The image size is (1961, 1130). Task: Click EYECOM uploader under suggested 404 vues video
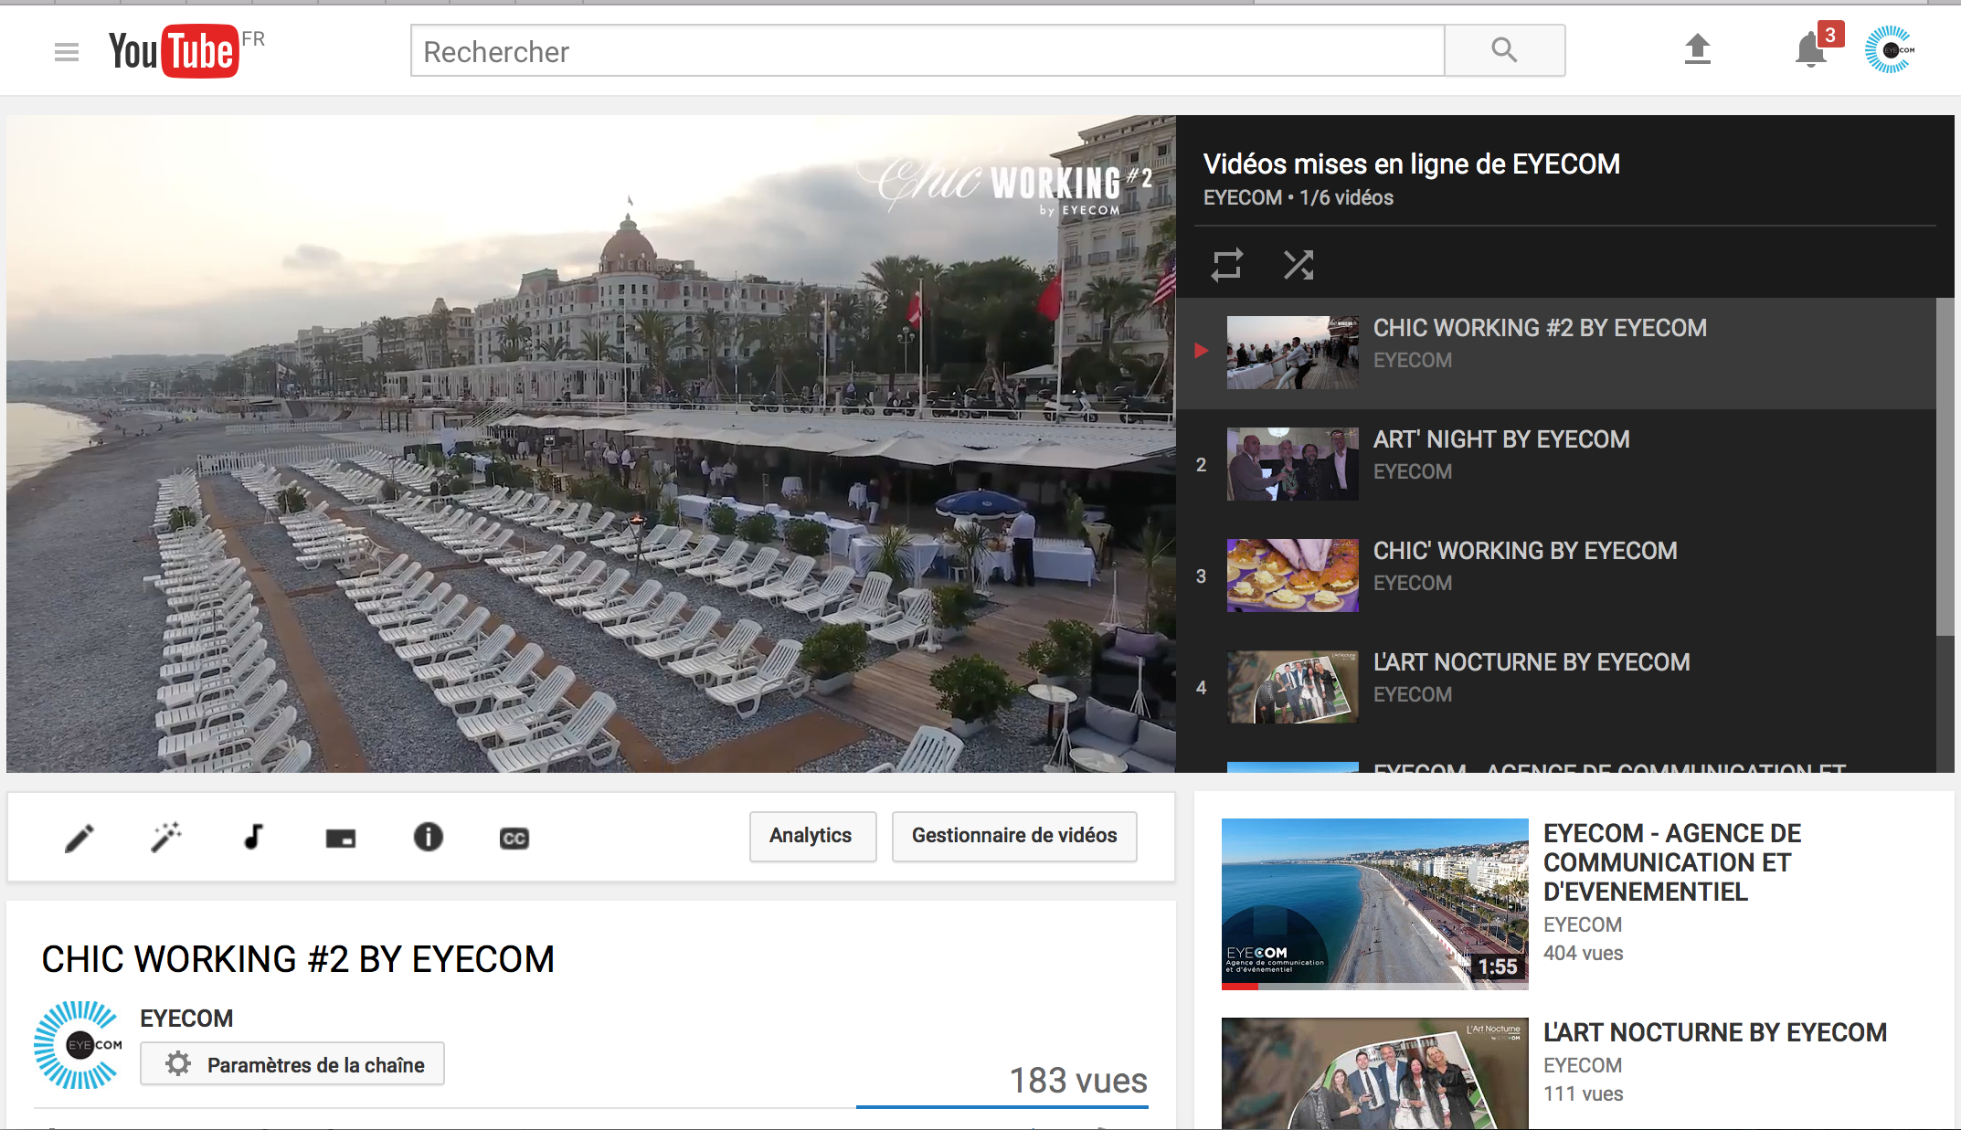[x=1583, y=924]
